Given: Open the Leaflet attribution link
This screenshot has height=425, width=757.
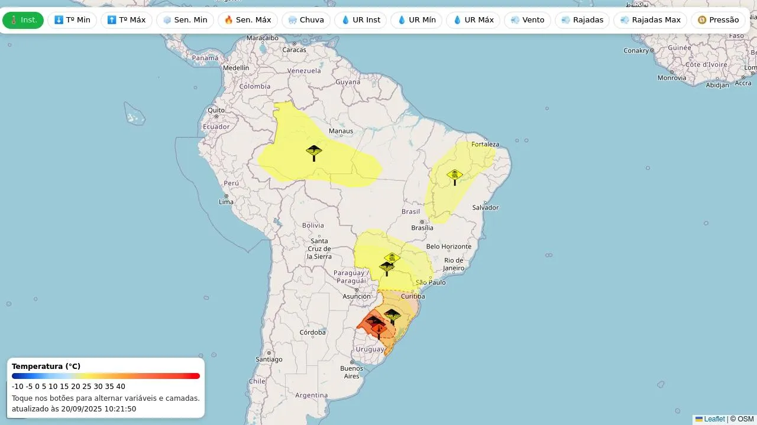Looking at the screenshot, I should click(x=714, y=419).
